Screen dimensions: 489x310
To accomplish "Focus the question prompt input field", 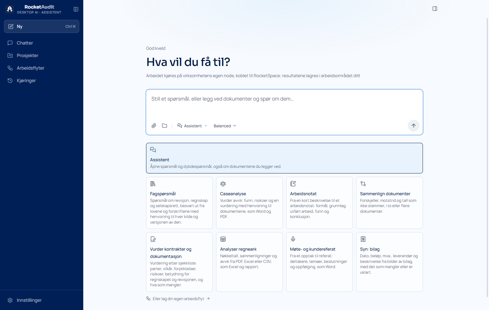I will (284, 104).
